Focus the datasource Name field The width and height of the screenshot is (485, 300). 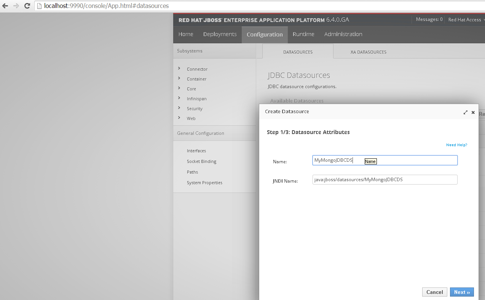coord(384,161)
